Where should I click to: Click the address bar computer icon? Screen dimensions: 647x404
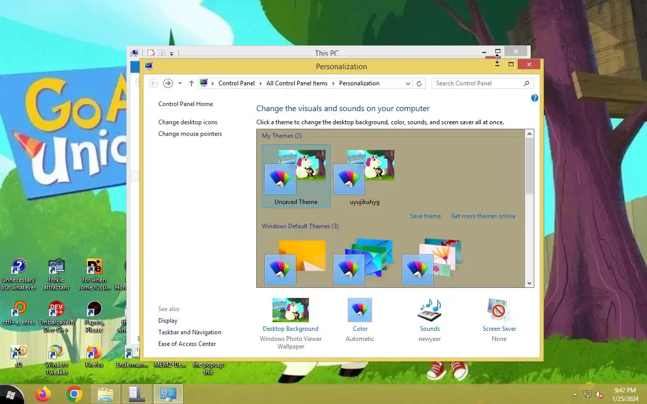click(204, 83)
